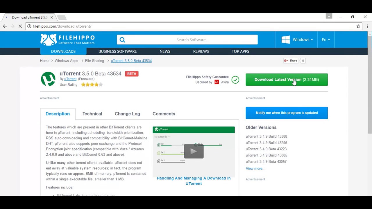Open Business Software menu

117,51
